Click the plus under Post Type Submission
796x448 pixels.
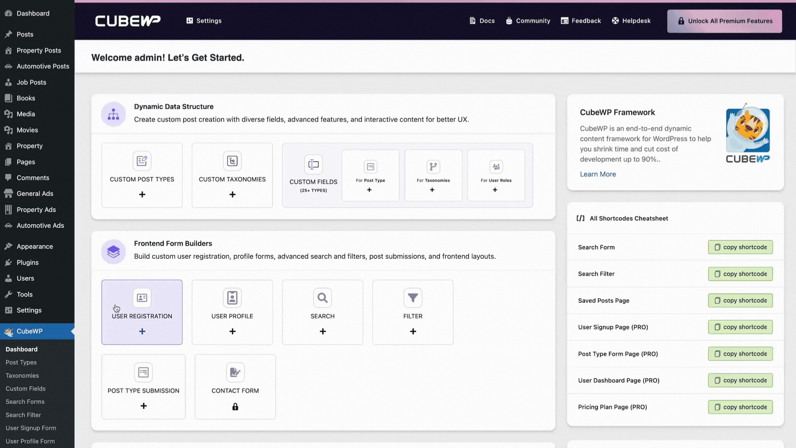pyautogui.click(x=143, y=406)
